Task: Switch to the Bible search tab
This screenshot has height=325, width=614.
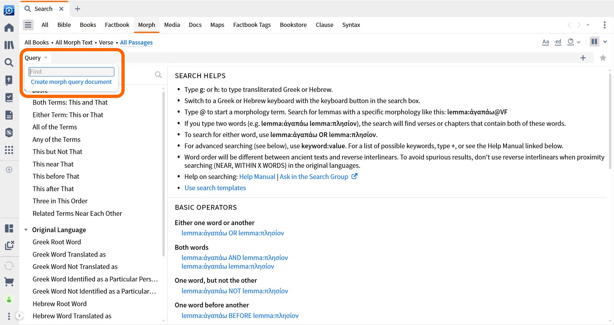Action: [64, 25]
